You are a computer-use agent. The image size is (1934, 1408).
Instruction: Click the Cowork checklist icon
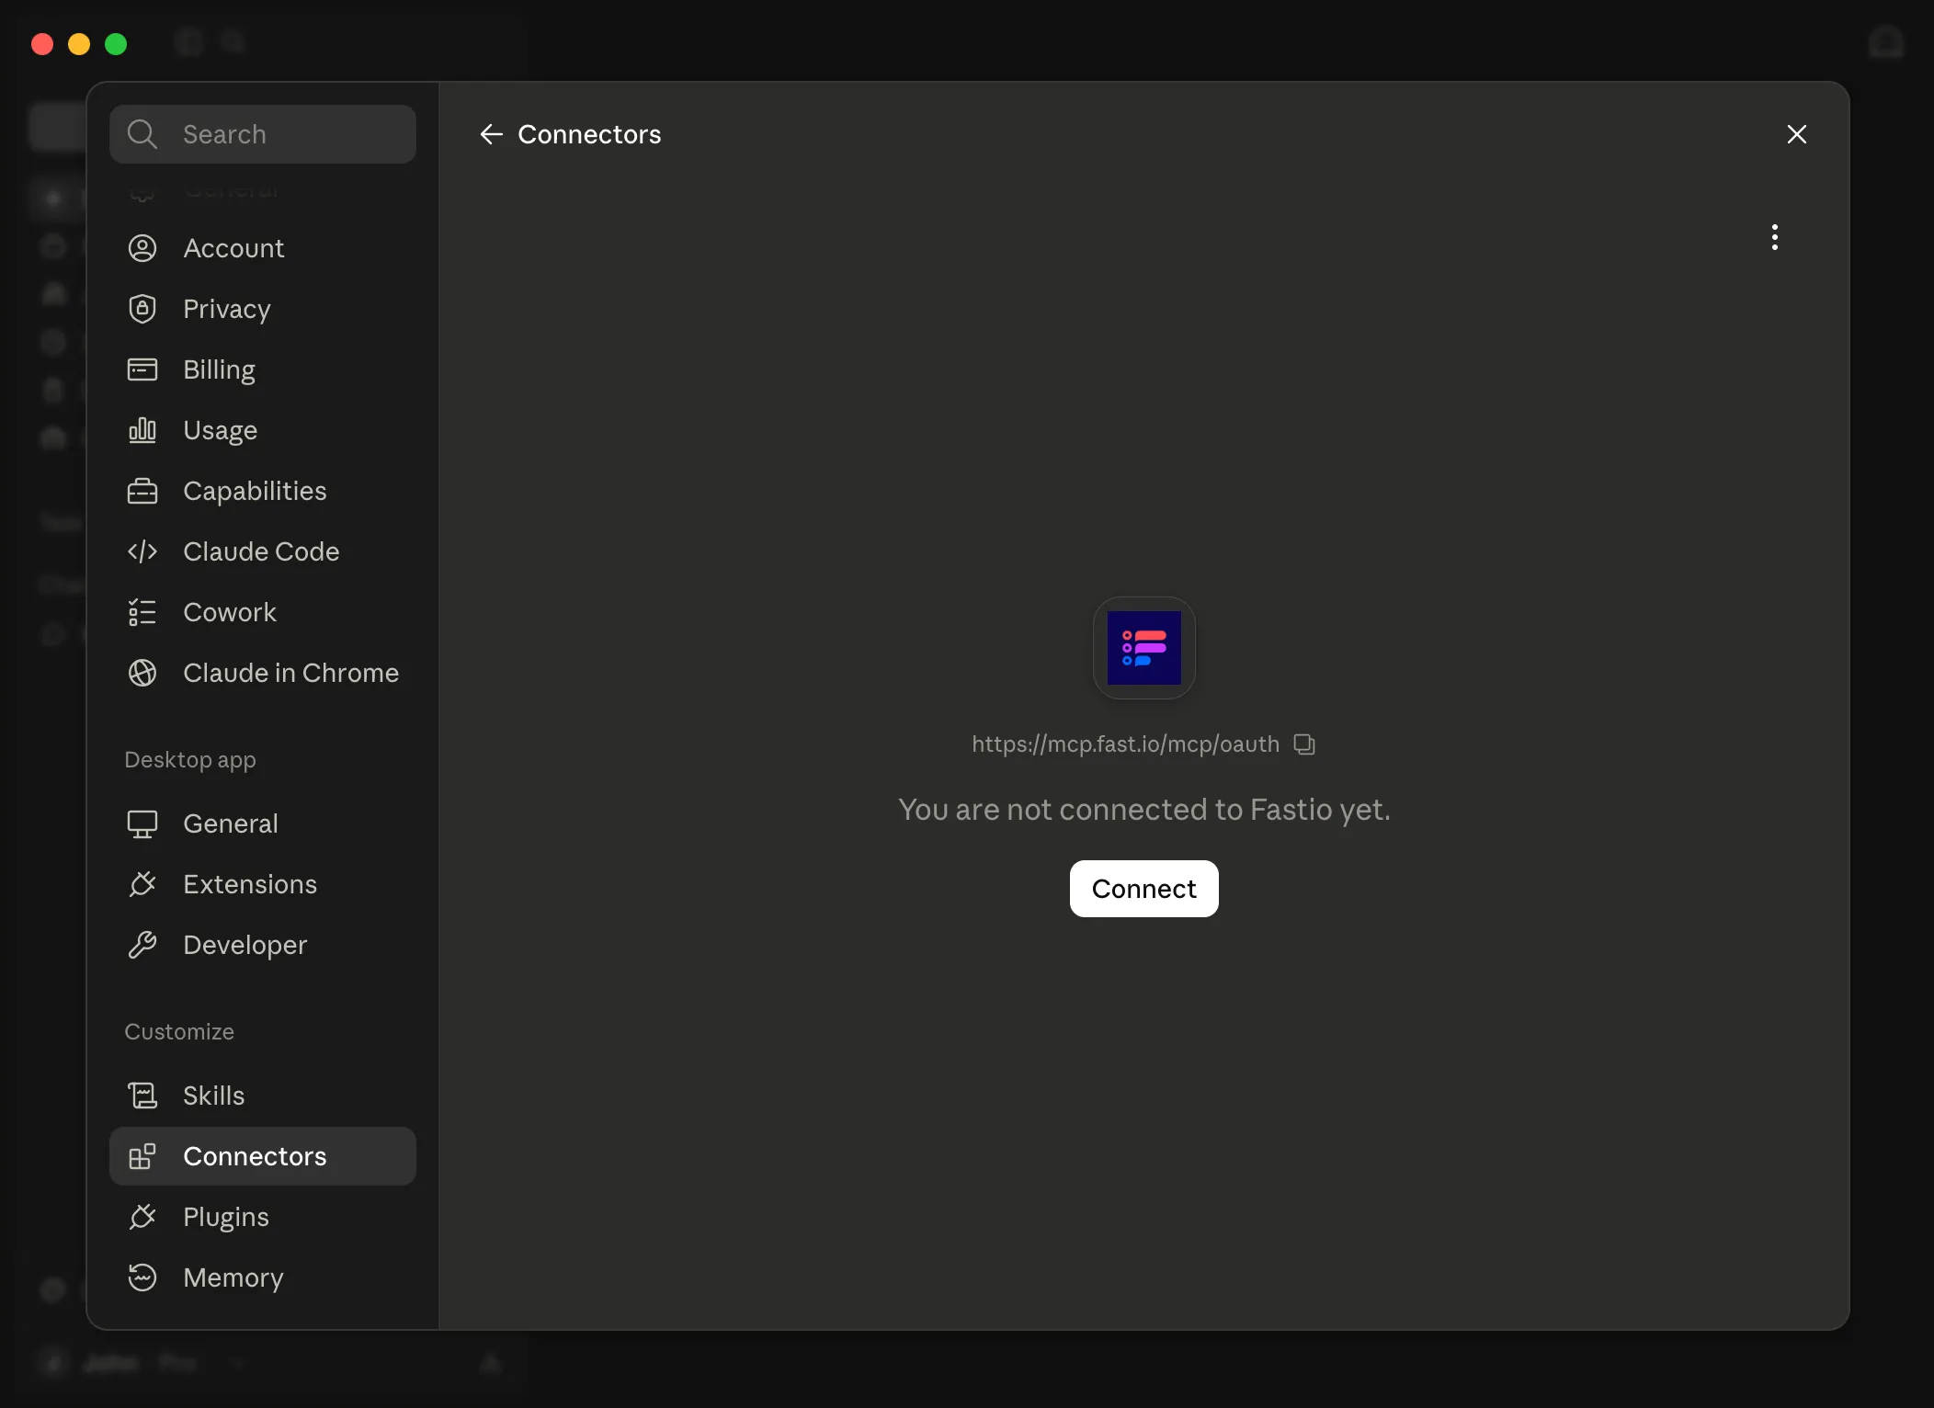pos(142,612)
